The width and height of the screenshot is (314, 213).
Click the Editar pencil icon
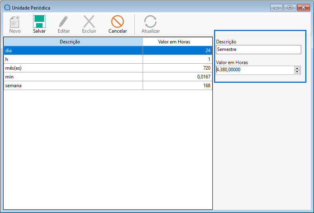[63, 22]
